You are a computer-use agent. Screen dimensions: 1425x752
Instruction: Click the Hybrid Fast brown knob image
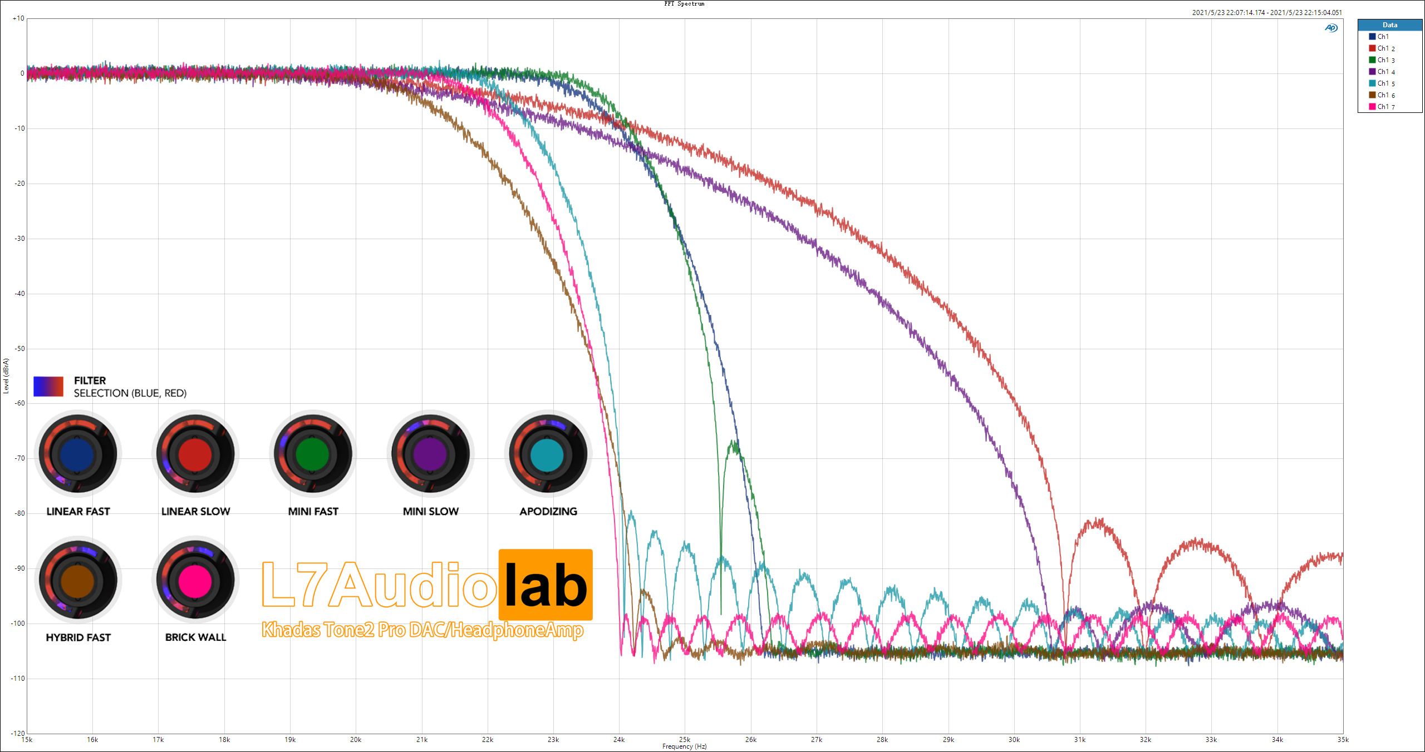click(78, 580)
